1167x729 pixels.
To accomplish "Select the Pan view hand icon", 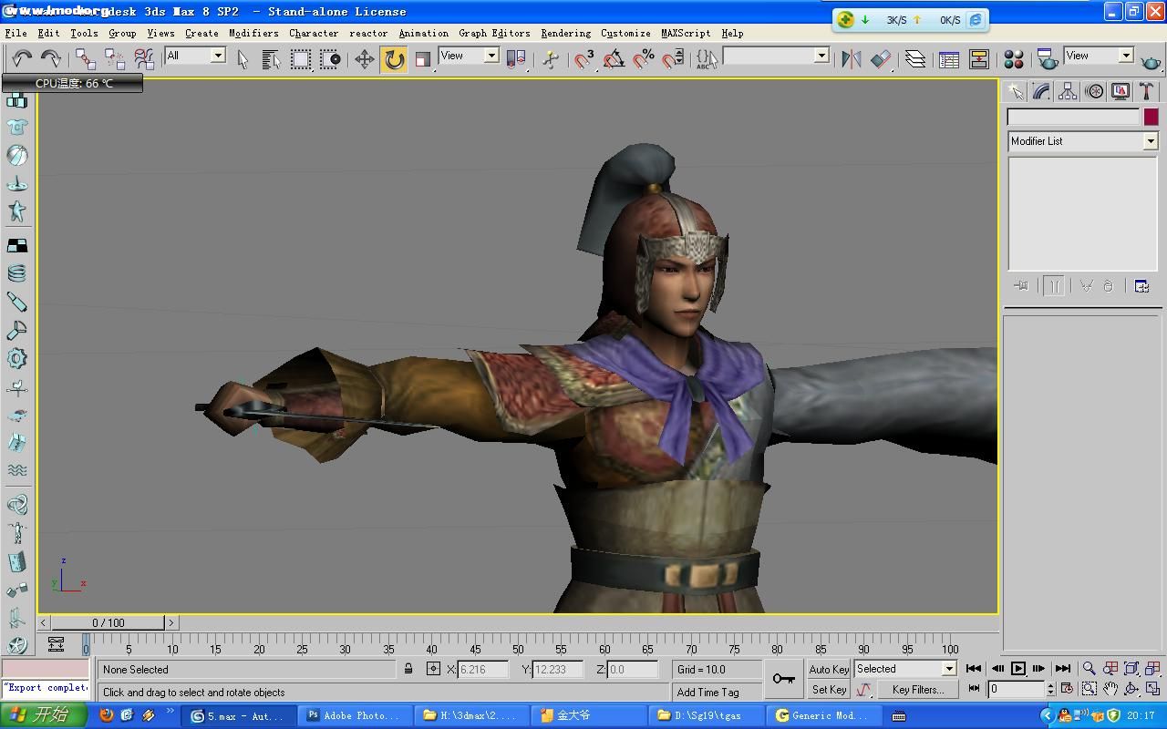I will (1110, 689).
